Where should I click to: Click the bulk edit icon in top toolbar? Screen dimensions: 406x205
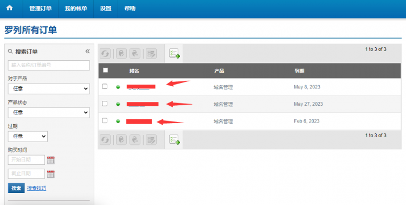tap(151, 54)
